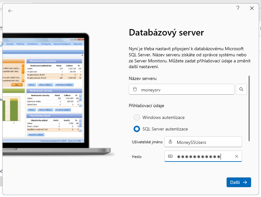Focus the Název serveru input with moneysrv
This screenshot has width=261, height=197.
click(186, 90)
